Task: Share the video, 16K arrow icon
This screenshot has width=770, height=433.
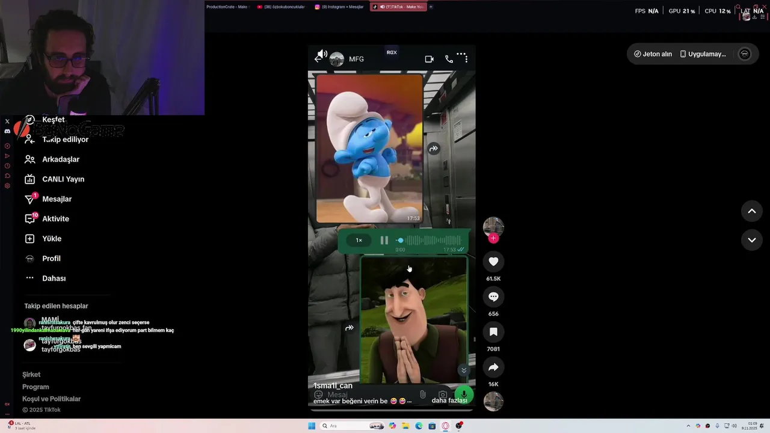Action: (x=493, y=367)
